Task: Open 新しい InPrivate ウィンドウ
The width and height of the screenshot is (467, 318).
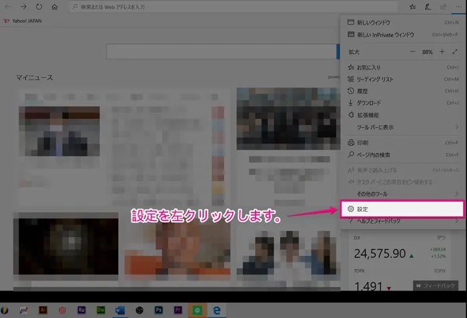Action: 403,35
